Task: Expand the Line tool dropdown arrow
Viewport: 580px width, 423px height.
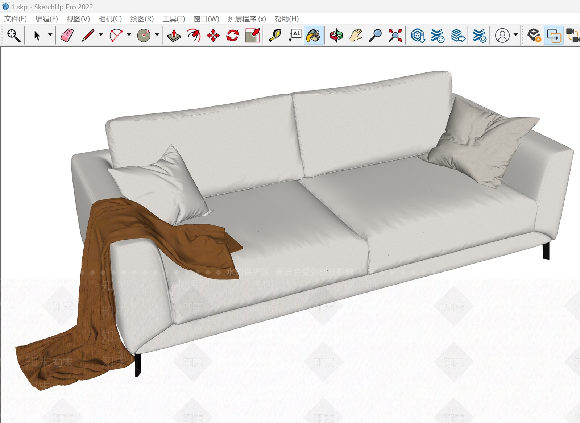Action: coord(101,35)
